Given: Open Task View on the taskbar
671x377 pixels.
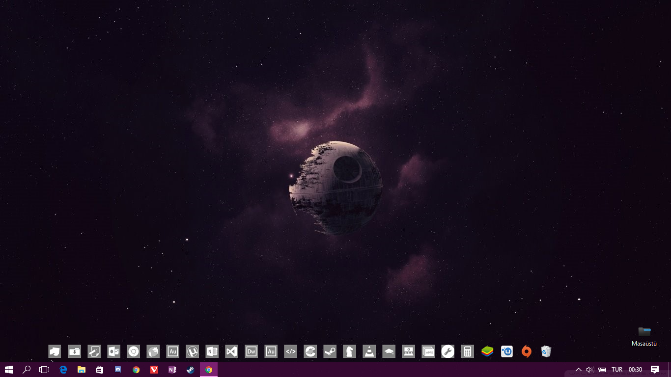Looking at the screenshot, I should (45, 370).
